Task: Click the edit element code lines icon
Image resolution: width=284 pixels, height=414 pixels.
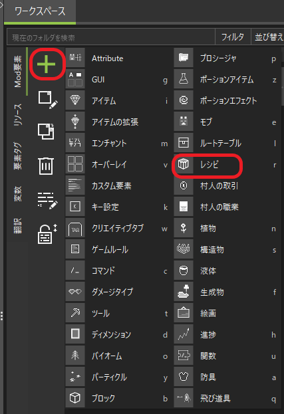Action: pos(47,201)
